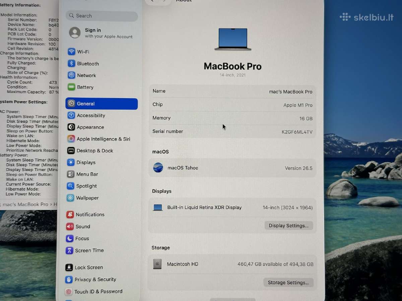402x301 pixels.
Task: Click Maximum Capacity in Battery Information window
Action: [26, 92]
